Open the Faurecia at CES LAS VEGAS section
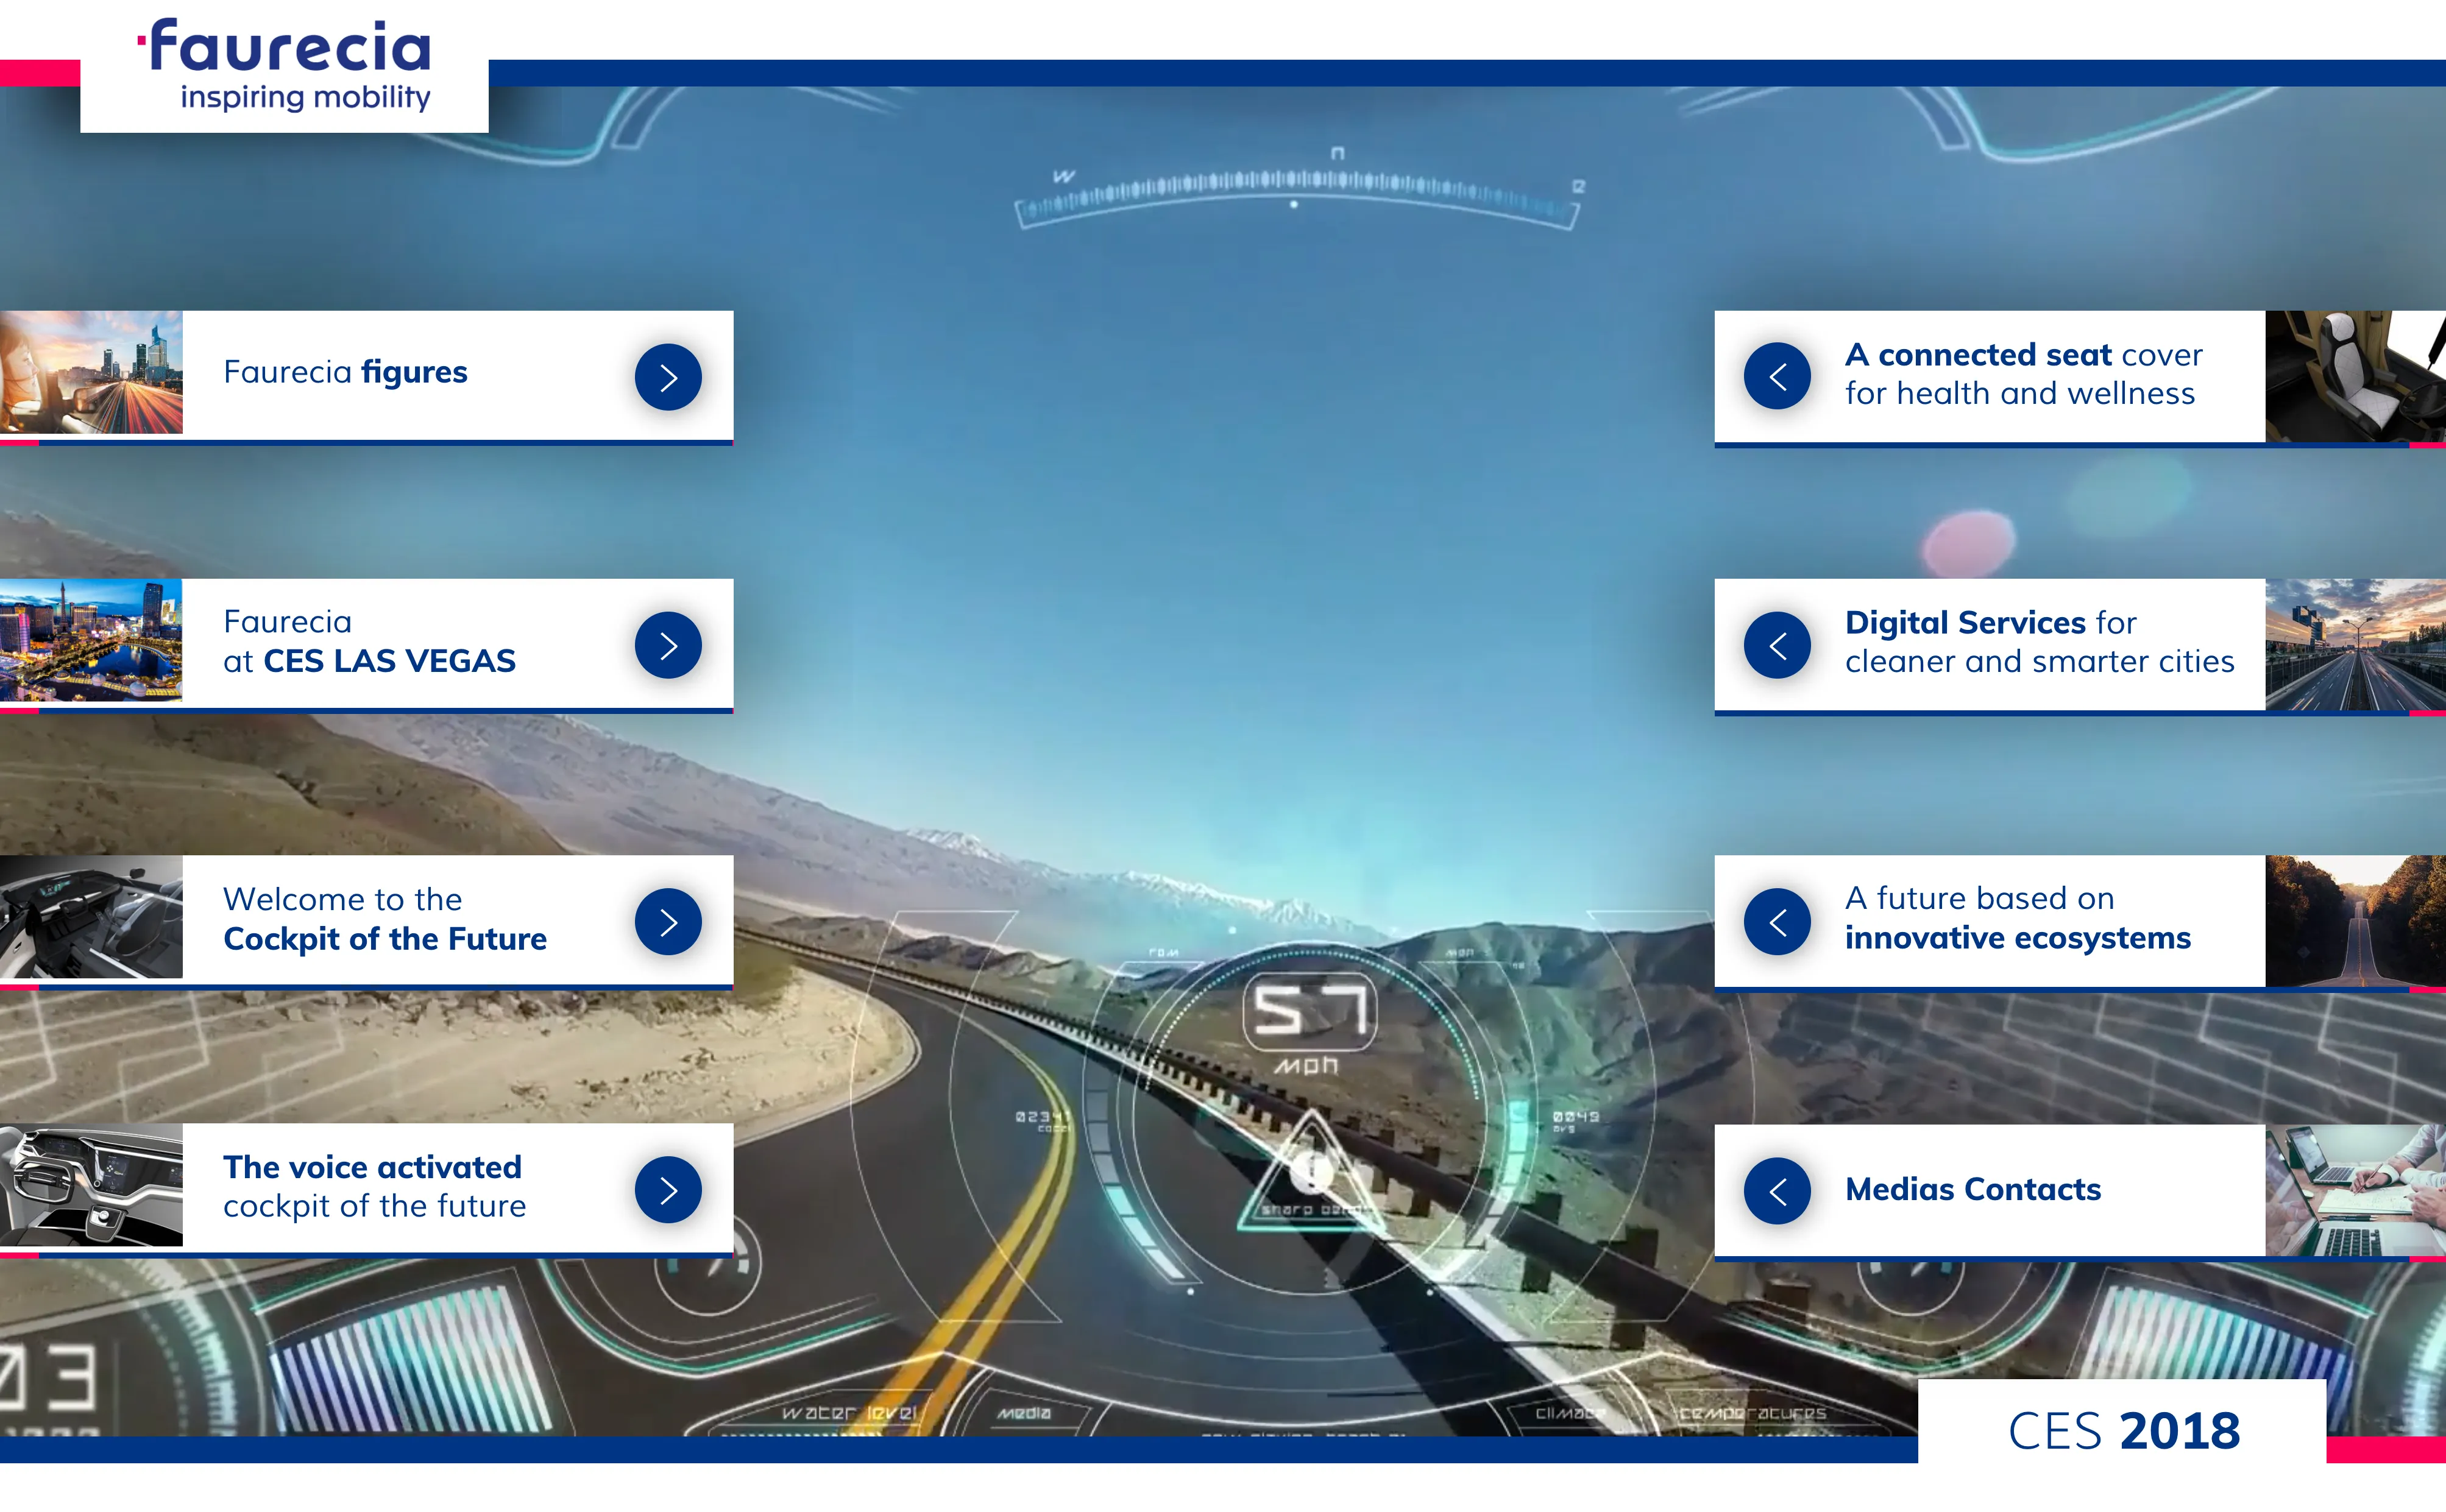2446x1512 pixels. [x=370, y=641]
